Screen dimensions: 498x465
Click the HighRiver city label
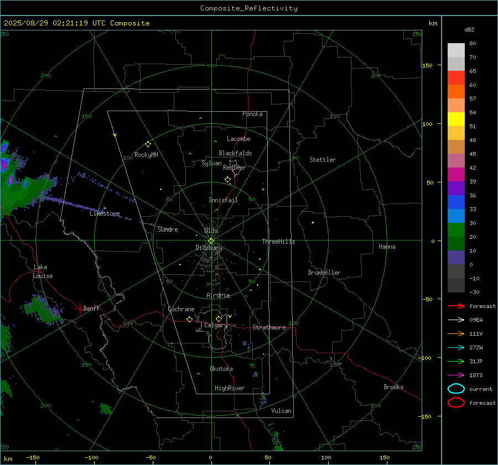point(230,388)
